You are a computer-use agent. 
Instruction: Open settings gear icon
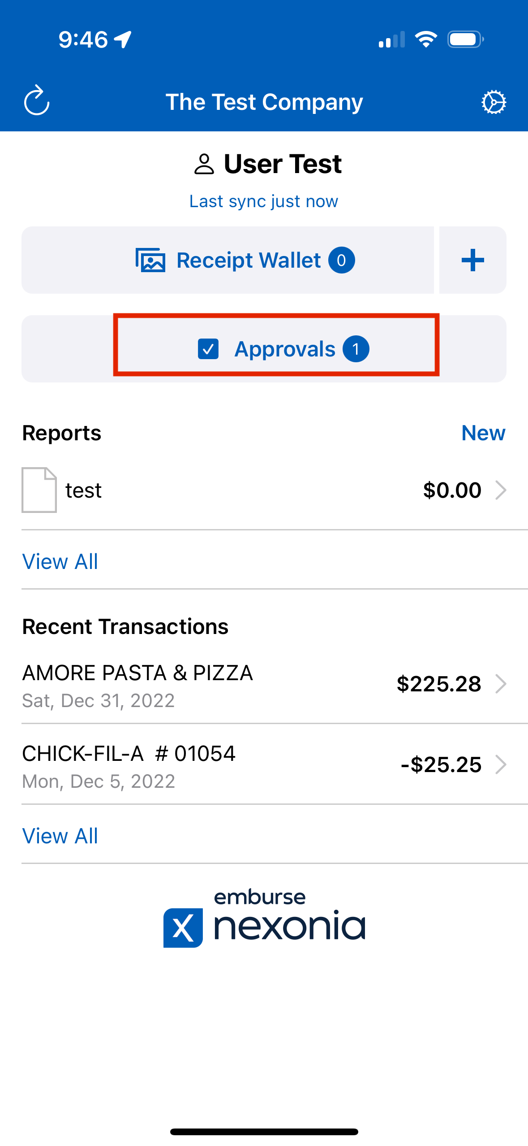tap(494, 102)
